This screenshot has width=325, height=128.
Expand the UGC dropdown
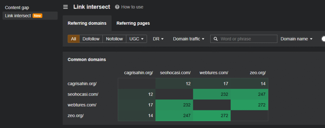click(136, 39)
